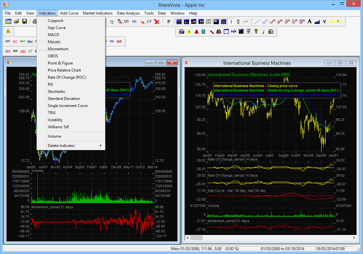Select Williams %R menu entry
Screen dimensions: 363x254
tap(71, 127)
